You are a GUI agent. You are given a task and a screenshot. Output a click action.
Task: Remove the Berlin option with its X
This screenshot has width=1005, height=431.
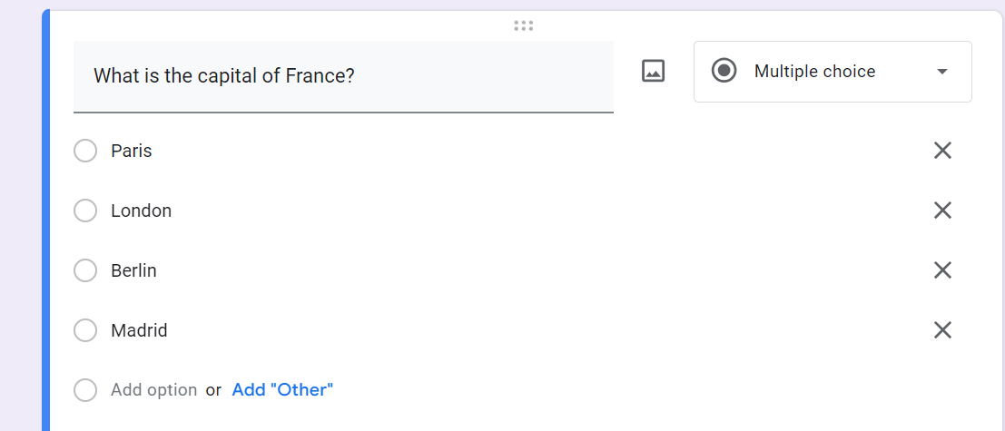[x=942, y=270]
